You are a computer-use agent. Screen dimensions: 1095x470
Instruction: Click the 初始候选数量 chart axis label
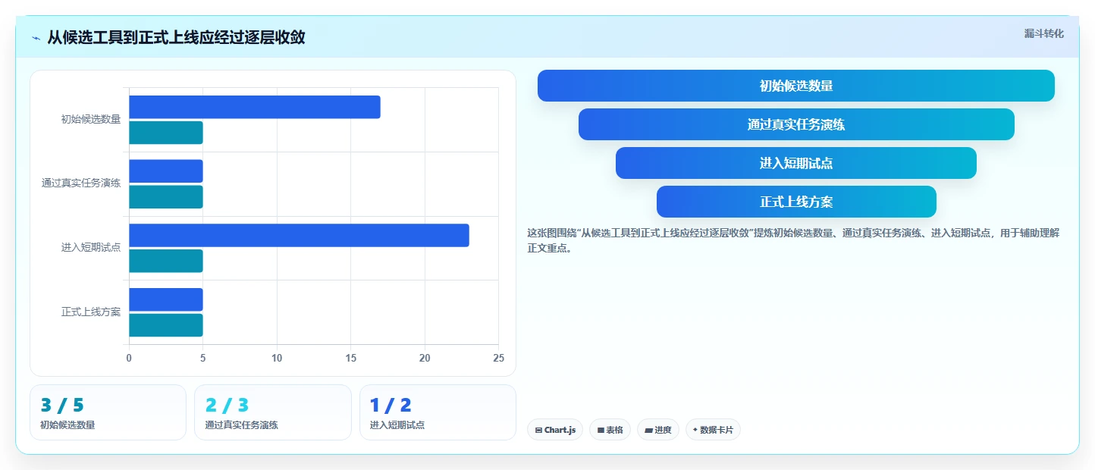(x=91, y=119)
